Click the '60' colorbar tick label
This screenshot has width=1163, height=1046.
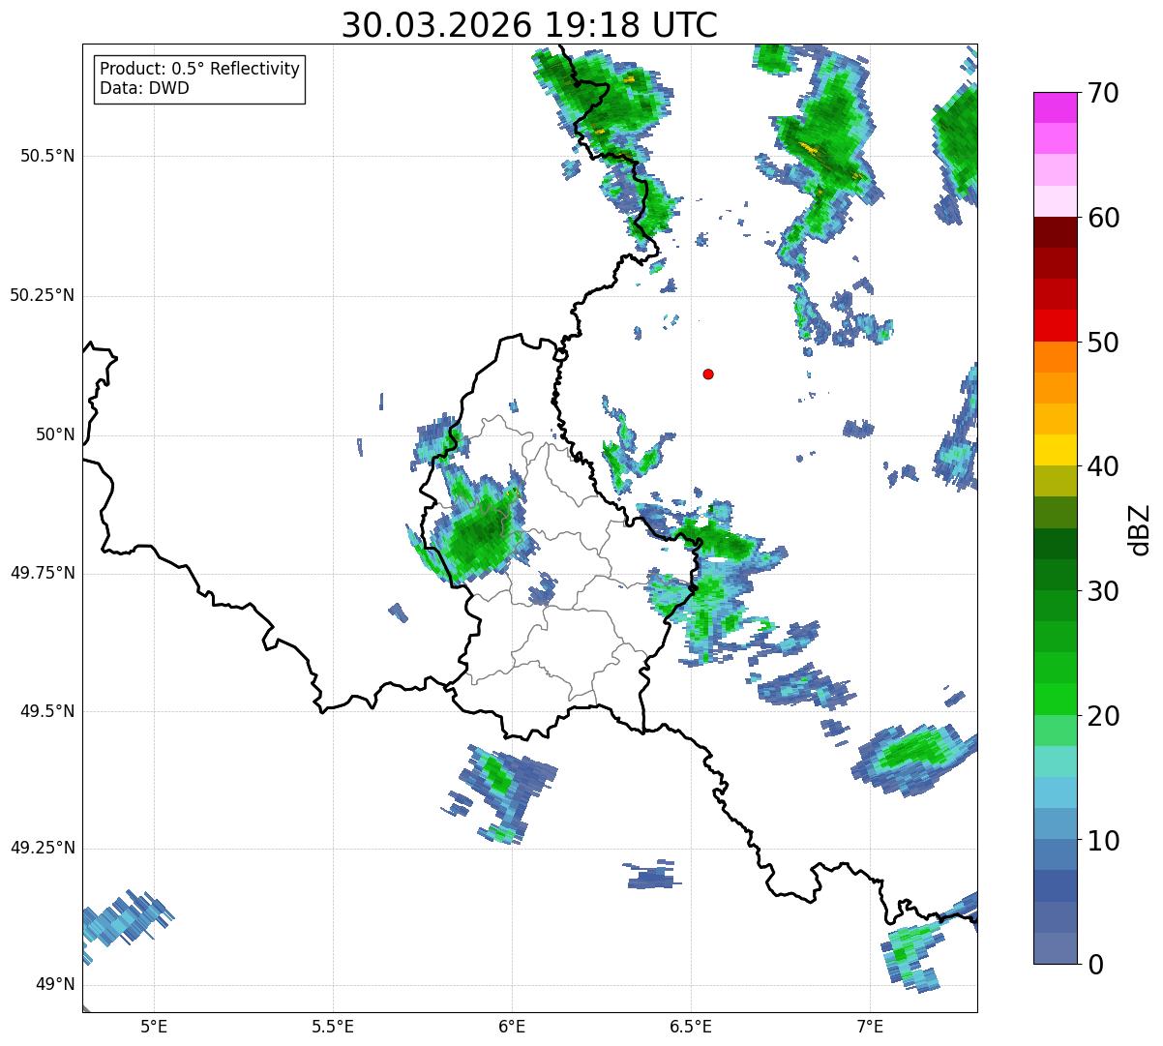pyautogui.click(x=1101, y=218)
